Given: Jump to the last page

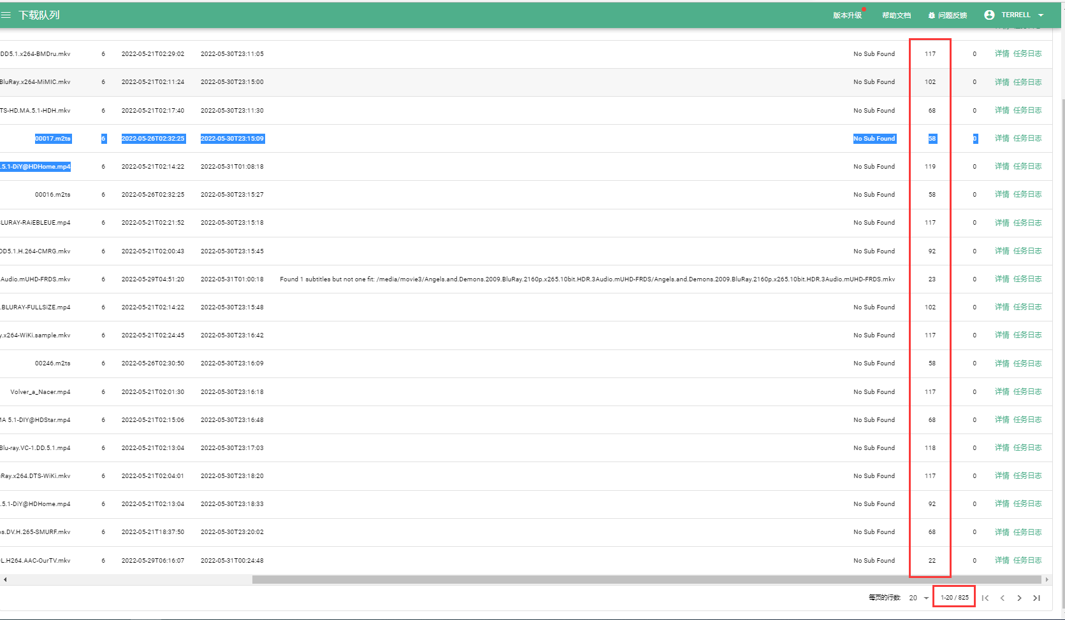Looking at the screenshot, I should pyautogui.click(x=1037, y=598).
